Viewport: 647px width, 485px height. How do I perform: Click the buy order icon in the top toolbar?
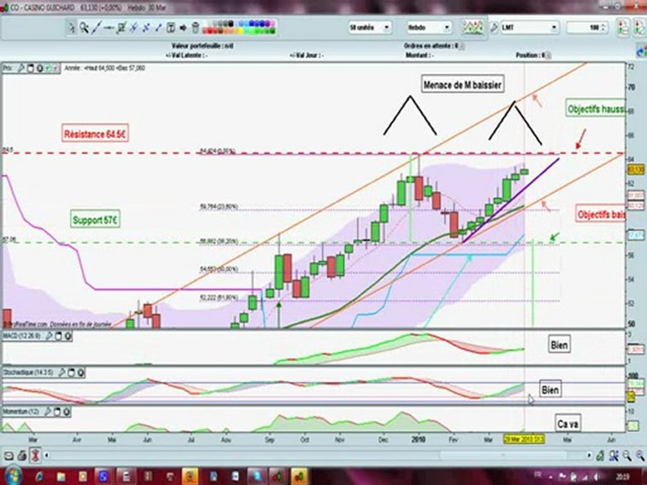click(x=623, y=28)
